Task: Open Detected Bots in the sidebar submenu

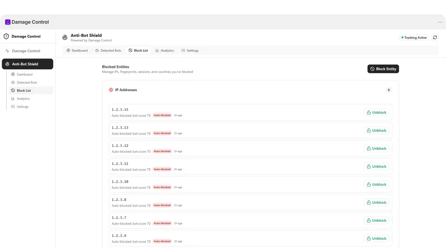Action: click(x=31, y=82)
